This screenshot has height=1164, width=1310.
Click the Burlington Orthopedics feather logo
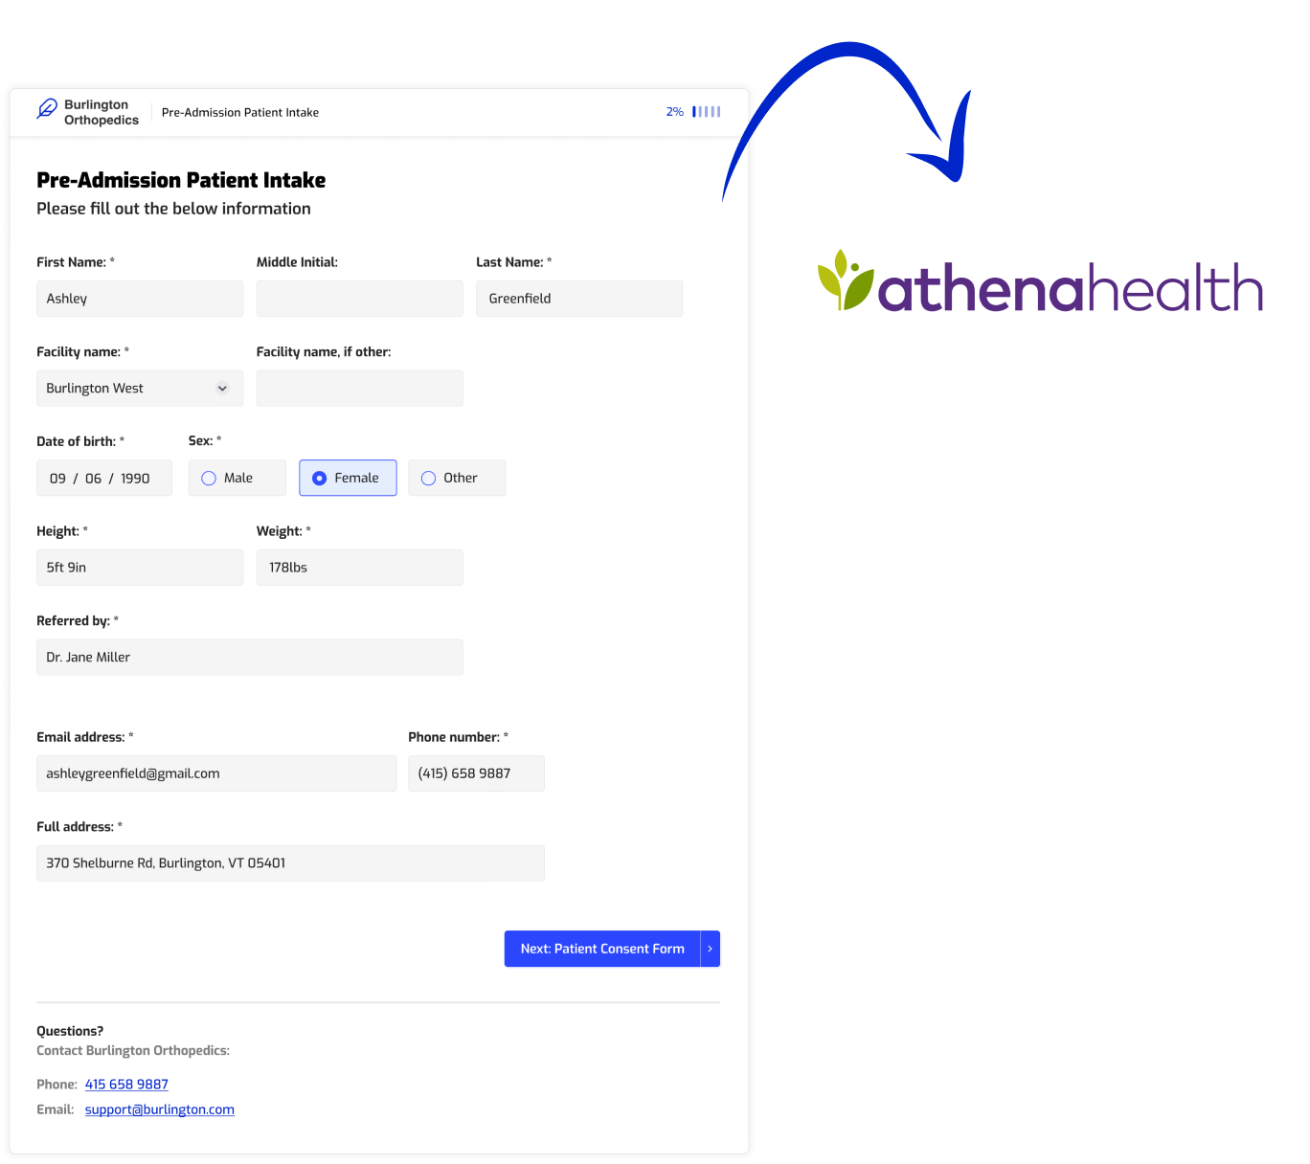(x=46, y=109)
